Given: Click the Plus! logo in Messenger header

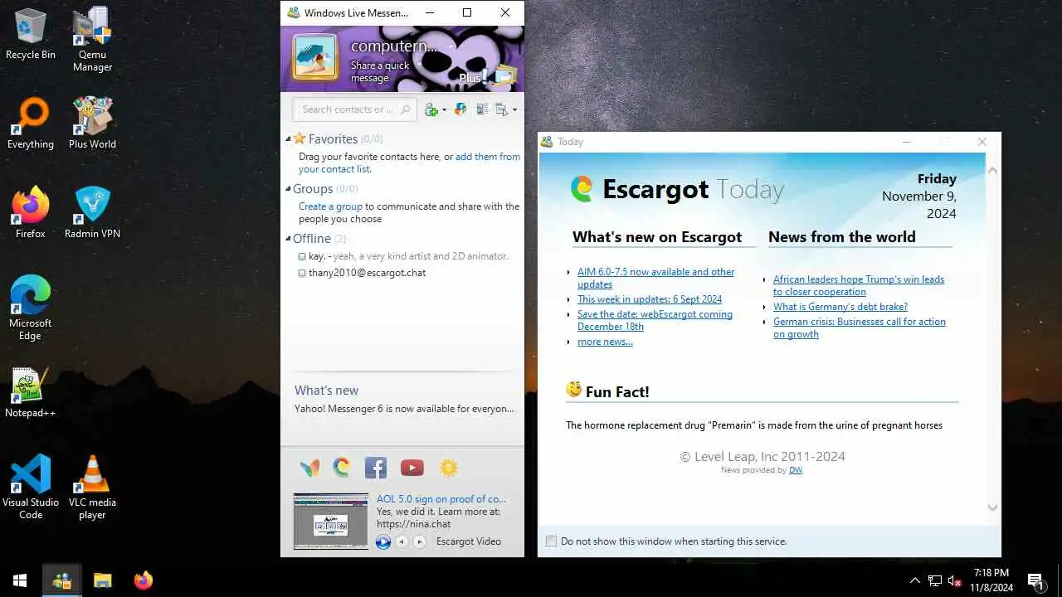Looking at the screenshot, I should [x=471, y=77].
